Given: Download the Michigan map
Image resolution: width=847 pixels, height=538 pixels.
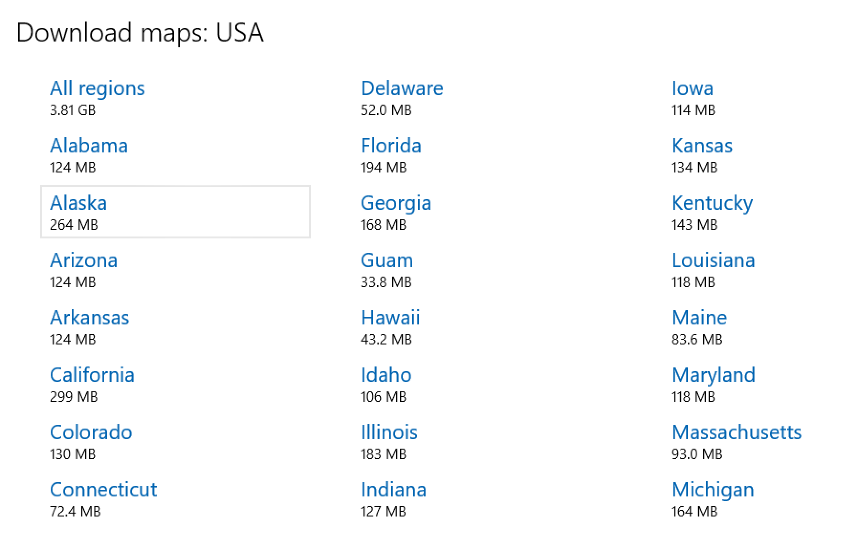Looking at the screenshot, I should point(713,489).
